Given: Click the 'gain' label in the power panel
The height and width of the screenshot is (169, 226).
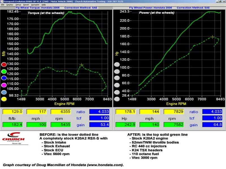Looking at the screenshot, I should [194, 125].
